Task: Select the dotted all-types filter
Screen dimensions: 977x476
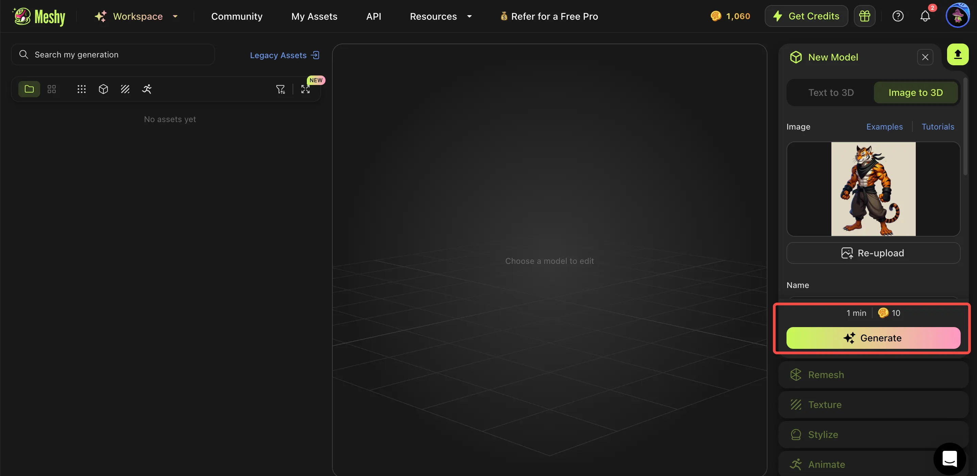Action: point(82,89)
